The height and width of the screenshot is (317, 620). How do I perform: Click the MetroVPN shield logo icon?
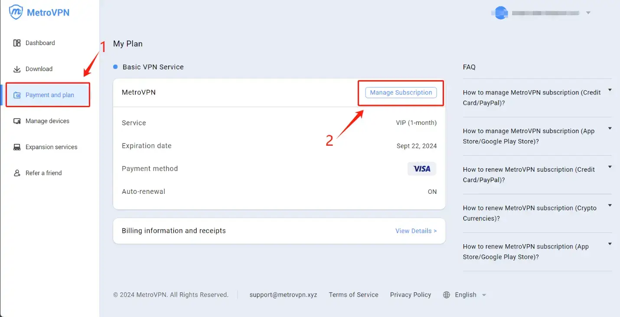16,12
